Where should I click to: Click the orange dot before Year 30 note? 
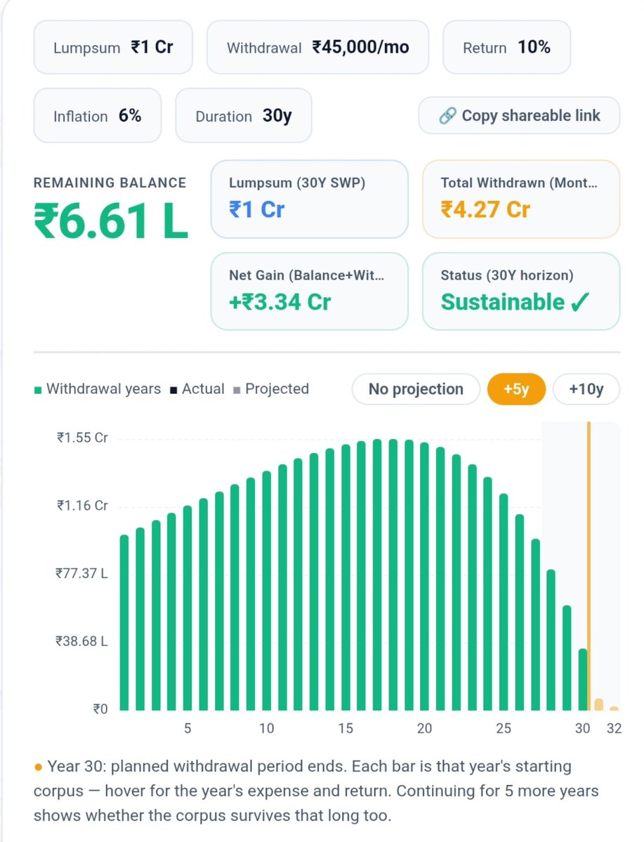tap(38, 767)
